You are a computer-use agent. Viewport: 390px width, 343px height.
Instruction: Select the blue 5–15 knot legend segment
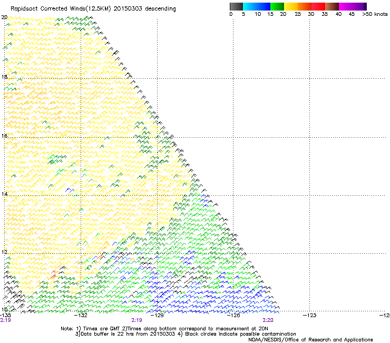257,6
